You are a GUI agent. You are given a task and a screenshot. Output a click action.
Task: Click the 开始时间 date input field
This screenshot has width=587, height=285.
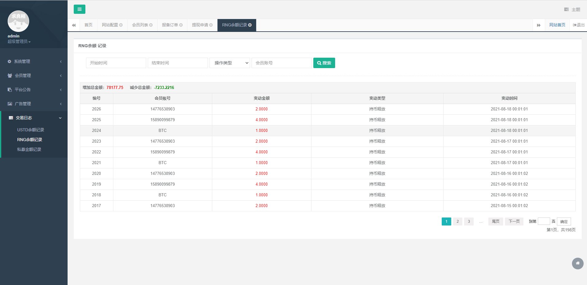[x=116, y=63]
